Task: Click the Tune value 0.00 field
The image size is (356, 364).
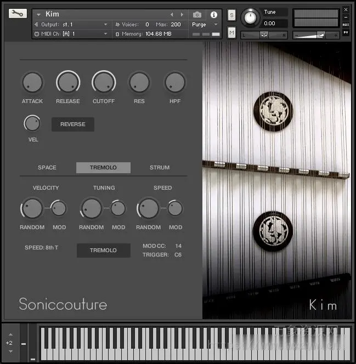Action: (x=275, y=23)
